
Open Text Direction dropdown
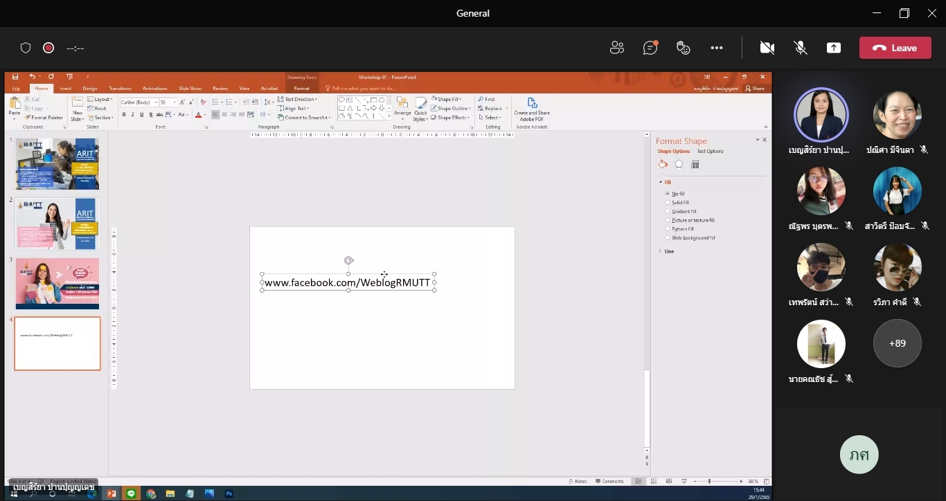click(297, 100)
